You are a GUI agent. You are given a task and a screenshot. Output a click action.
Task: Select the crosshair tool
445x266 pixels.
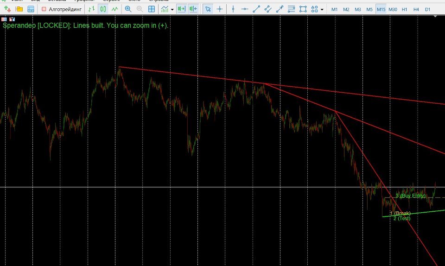click(220, 9)
